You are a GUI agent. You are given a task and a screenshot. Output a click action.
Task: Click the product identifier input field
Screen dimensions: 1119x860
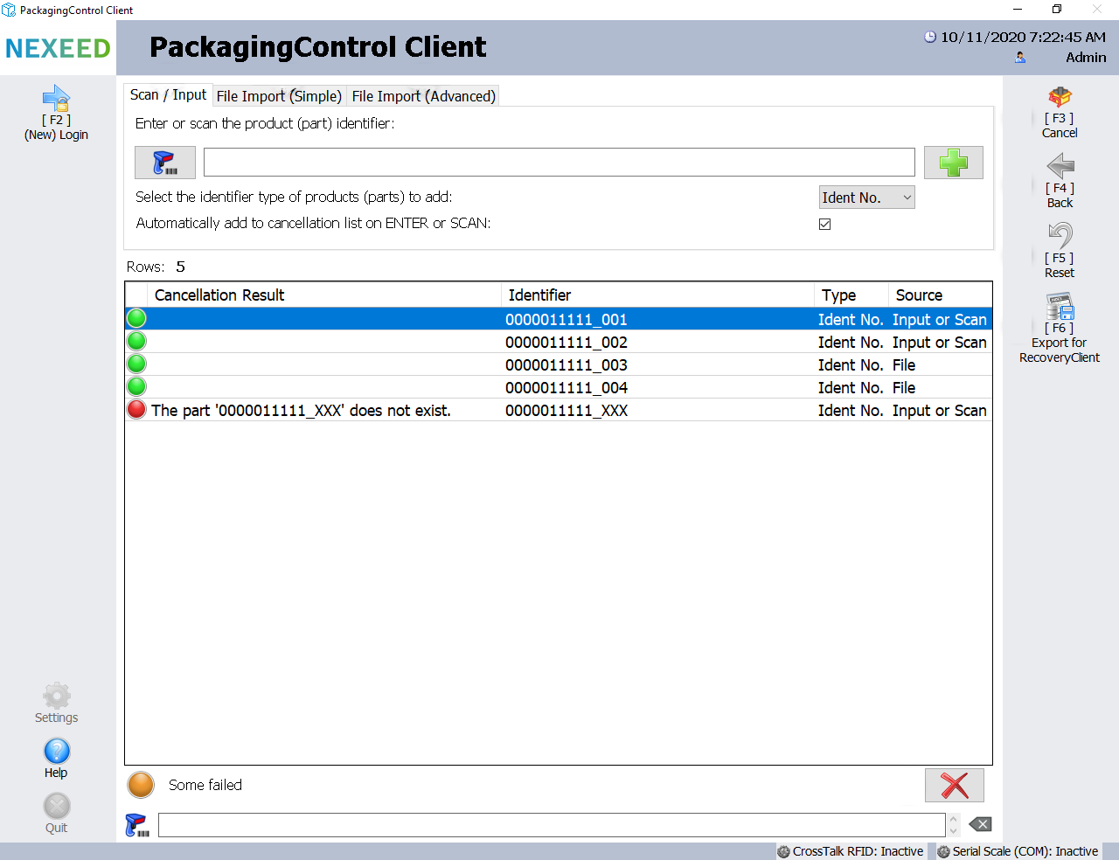pyautogui.click(x=559, y=163)
